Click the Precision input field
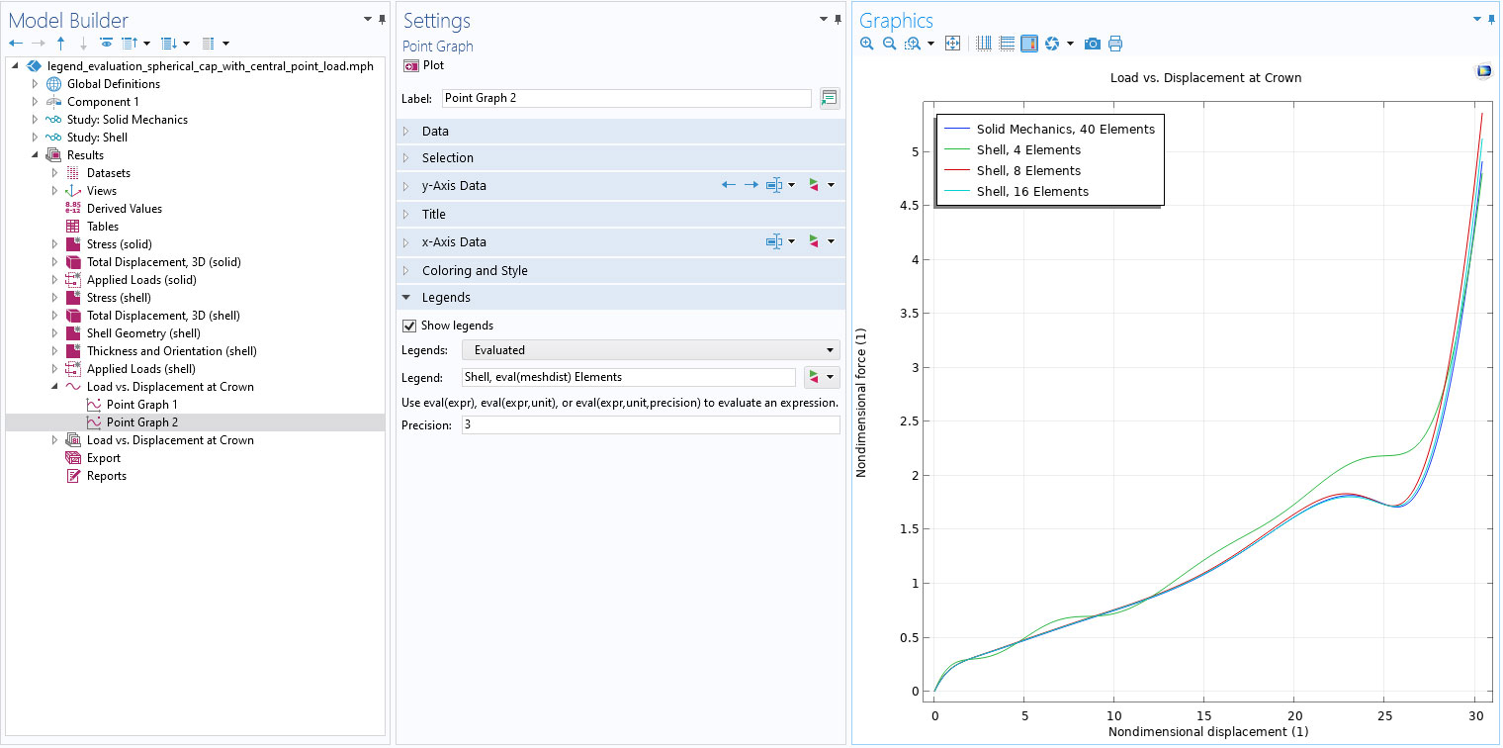Viewport: 1503px width, 748px height. point(650,424)
